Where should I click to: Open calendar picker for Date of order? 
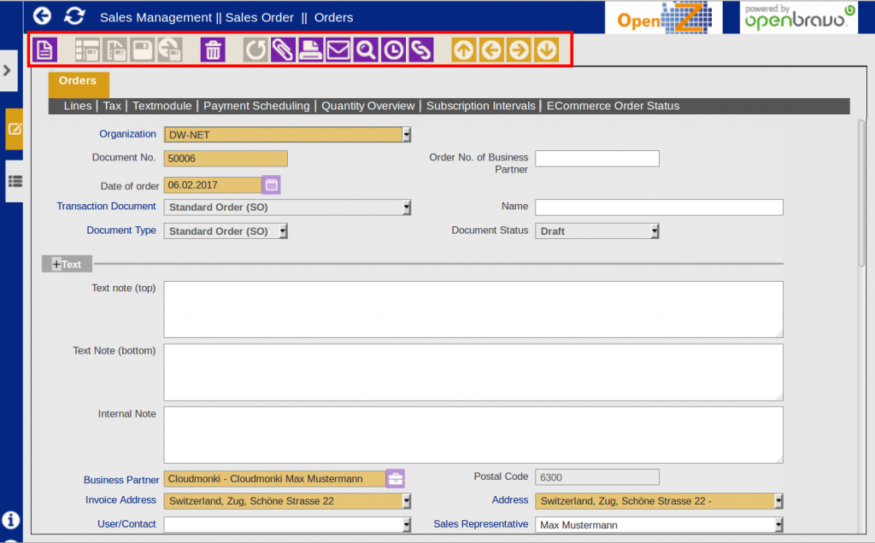click(271, 184)
